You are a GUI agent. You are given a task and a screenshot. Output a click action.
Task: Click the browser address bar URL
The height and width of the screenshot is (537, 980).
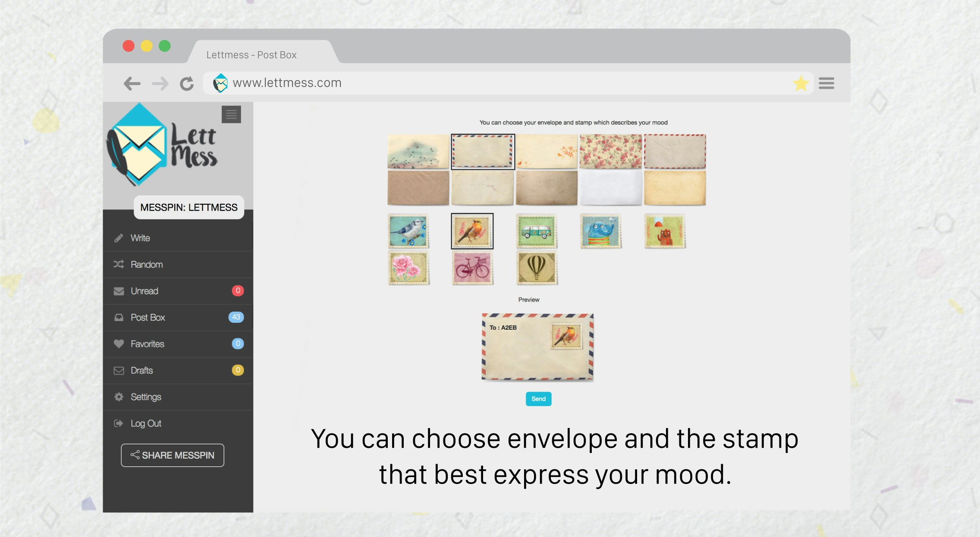287,83
